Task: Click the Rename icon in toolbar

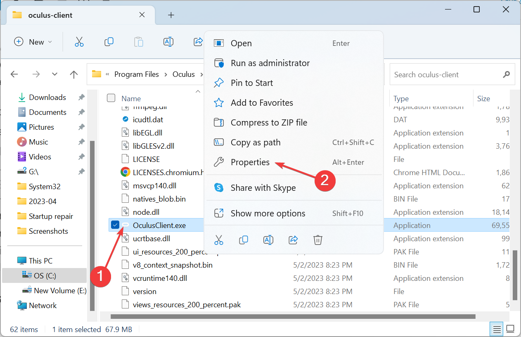Action: (x=168, y=42)
